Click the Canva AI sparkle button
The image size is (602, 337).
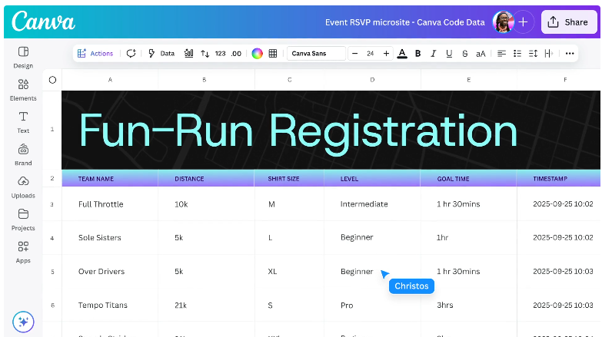pos(23,322)
